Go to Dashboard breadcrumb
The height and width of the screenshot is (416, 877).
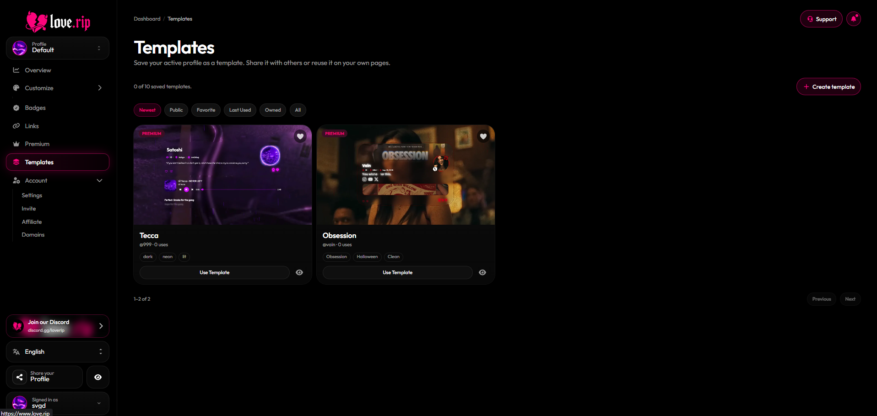point(147,19)
